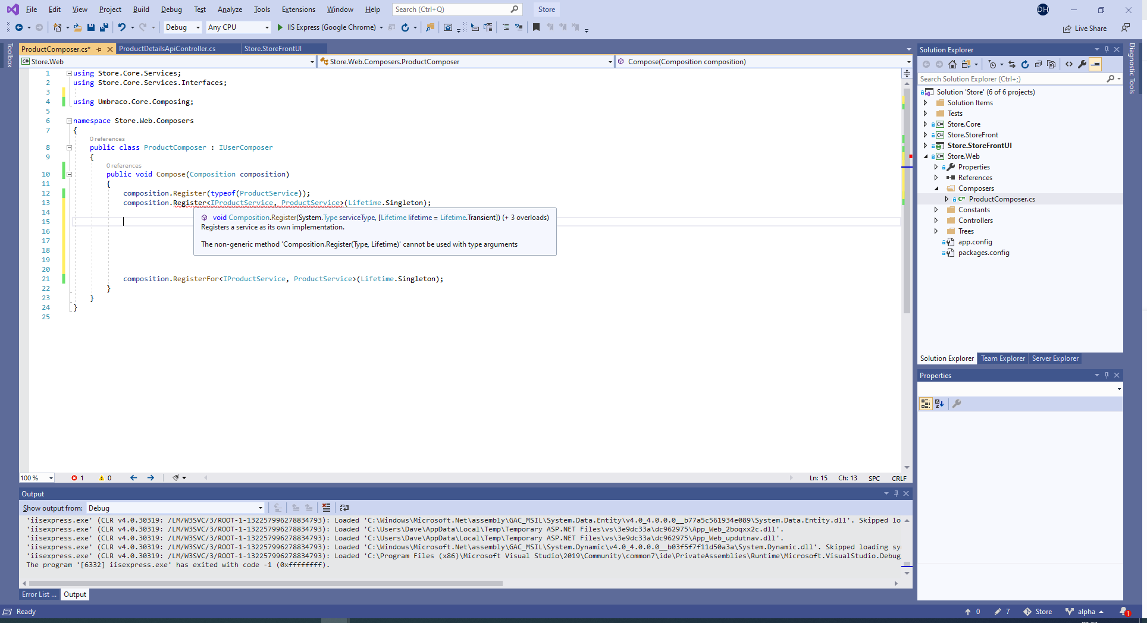Screen dimensions: 1147x623
Task: Click the Store repository in status bar
Action: tap(1038, 612)
